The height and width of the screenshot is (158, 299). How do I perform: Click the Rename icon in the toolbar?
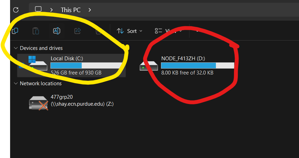coord(56,31)
